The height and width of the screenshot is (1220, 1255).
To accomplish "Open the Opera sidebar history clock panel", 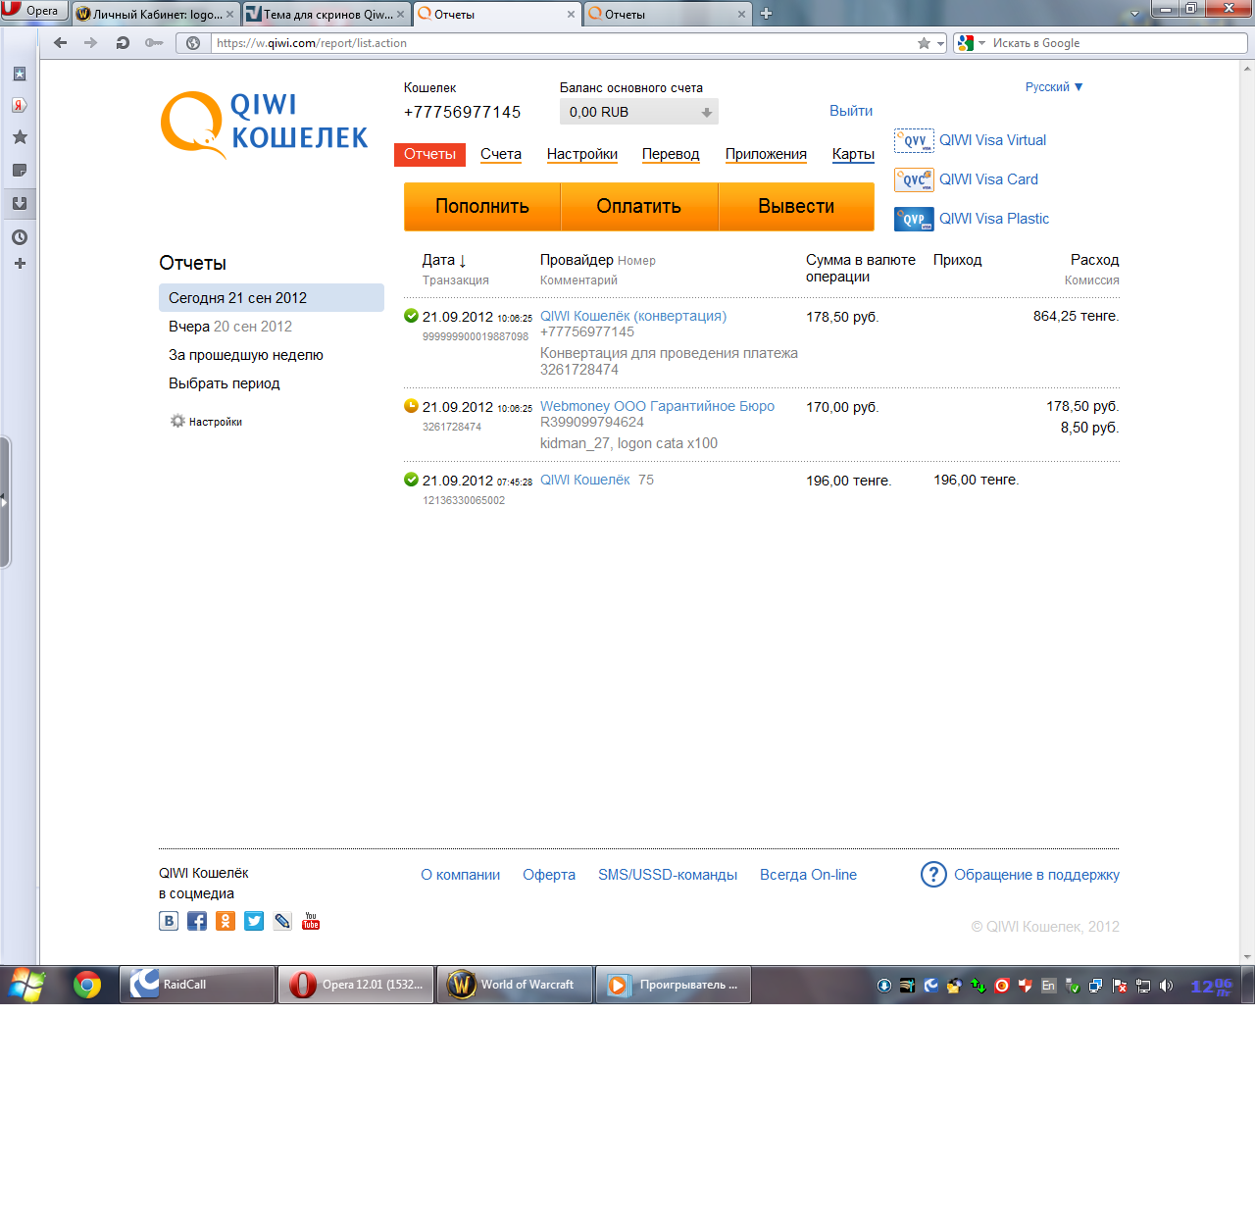I will (x=20, y=237).
